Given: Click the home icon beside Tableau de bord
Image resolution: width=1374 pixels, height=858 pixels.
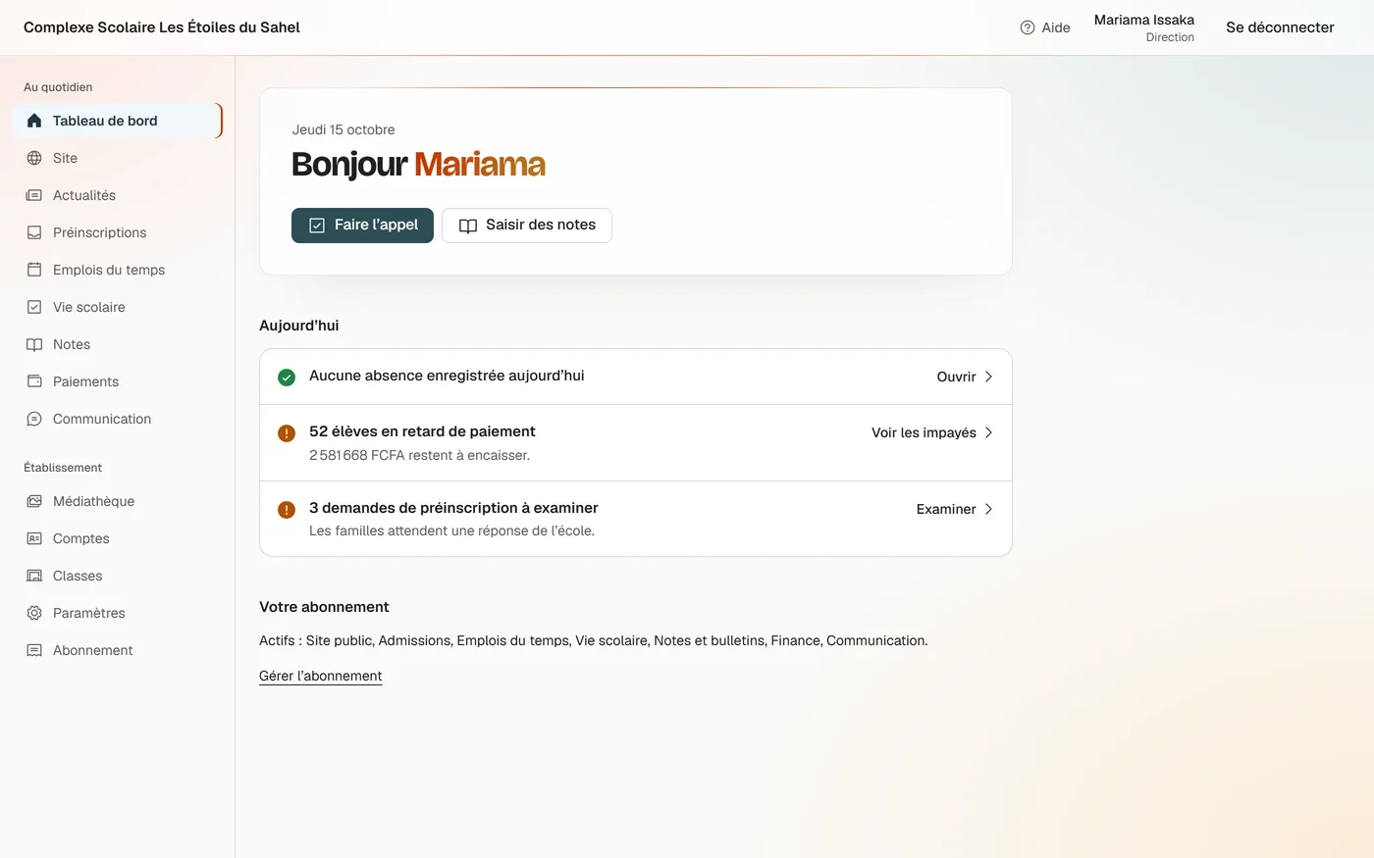Looking at the screenshot, I should (34, 121).
